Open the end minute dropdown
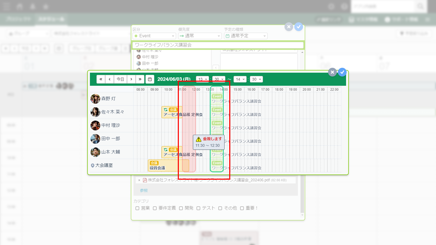436x245 pixels. (x=256, y=79)
